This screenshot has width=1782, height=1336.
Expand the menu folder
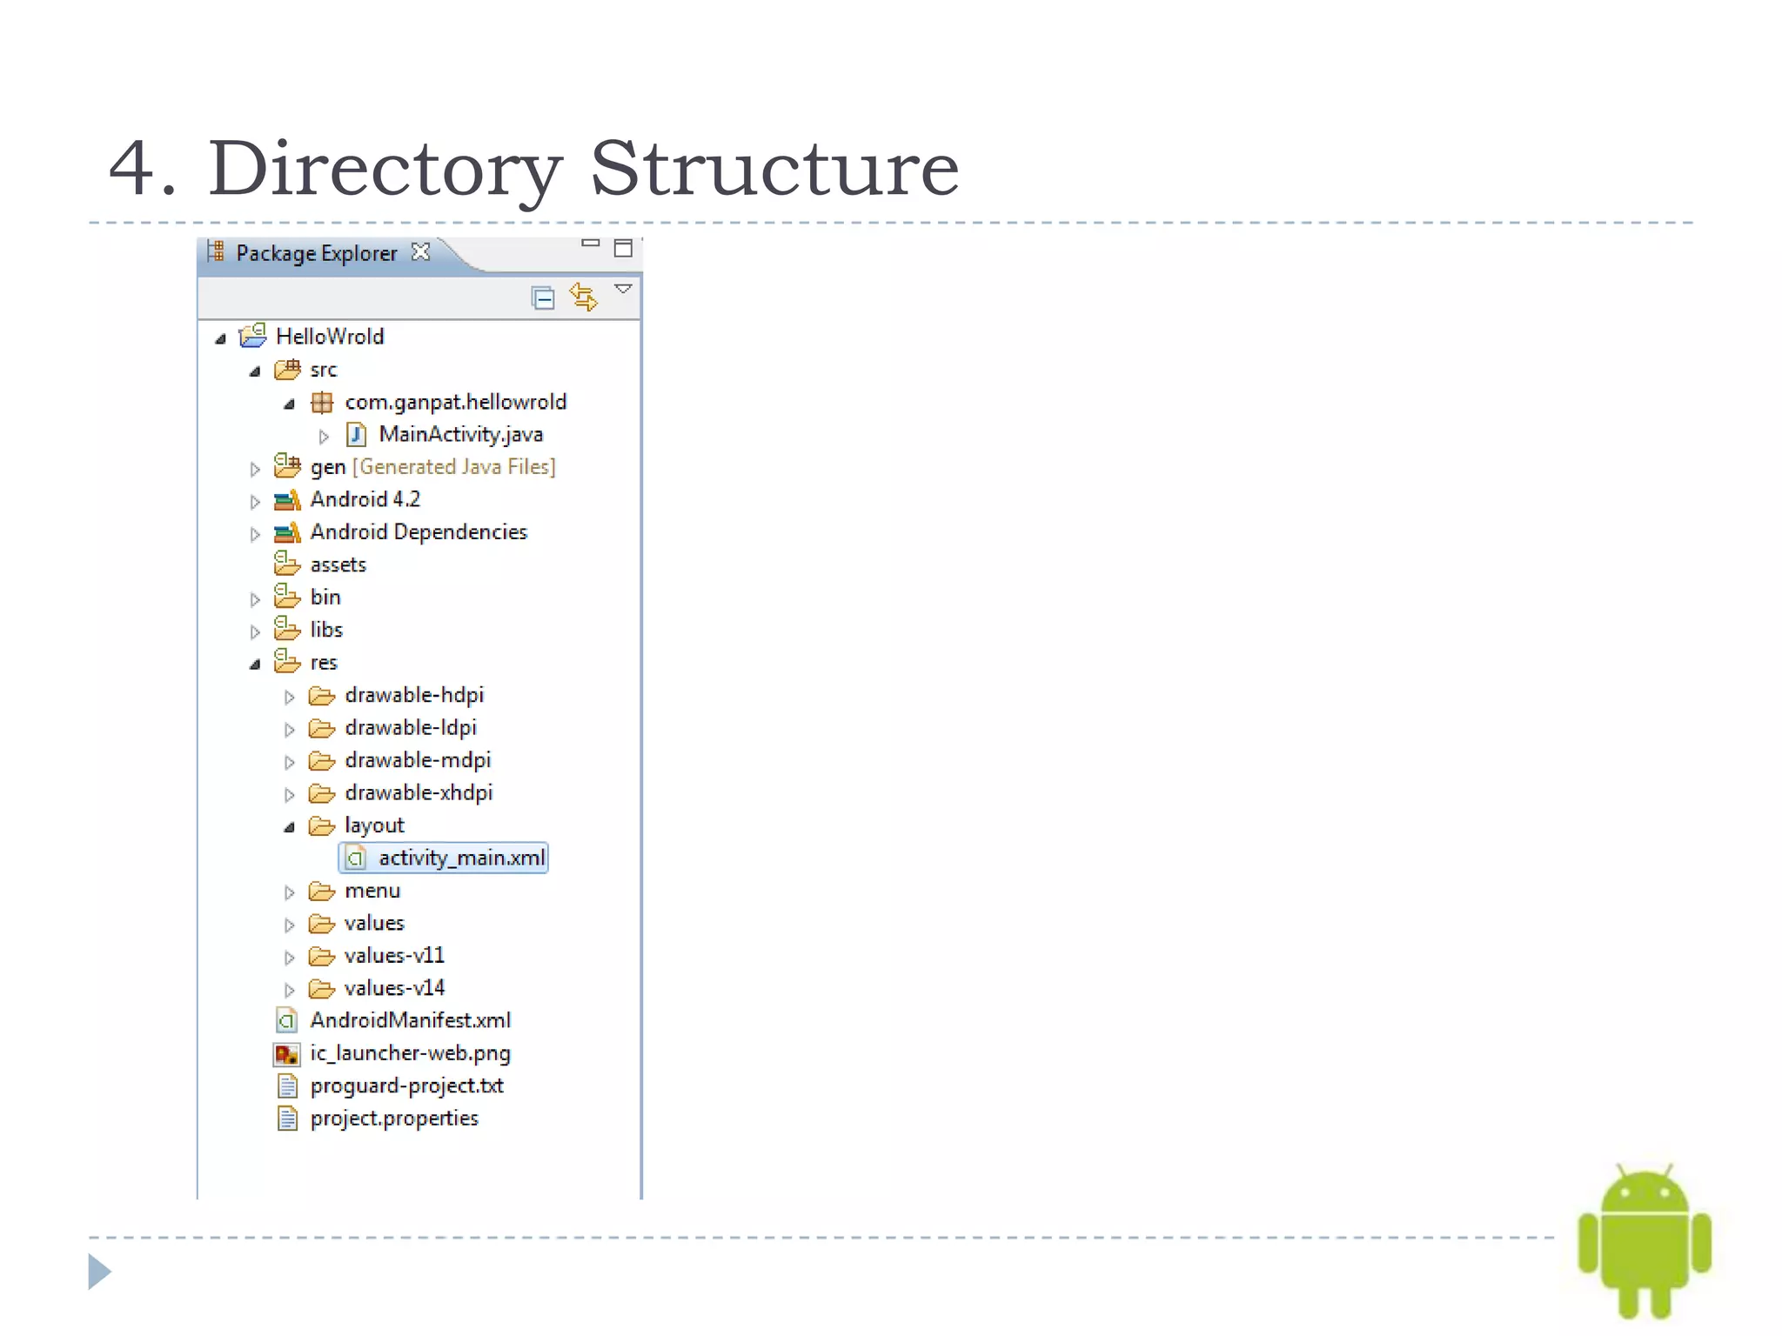(x=290, y=892)
